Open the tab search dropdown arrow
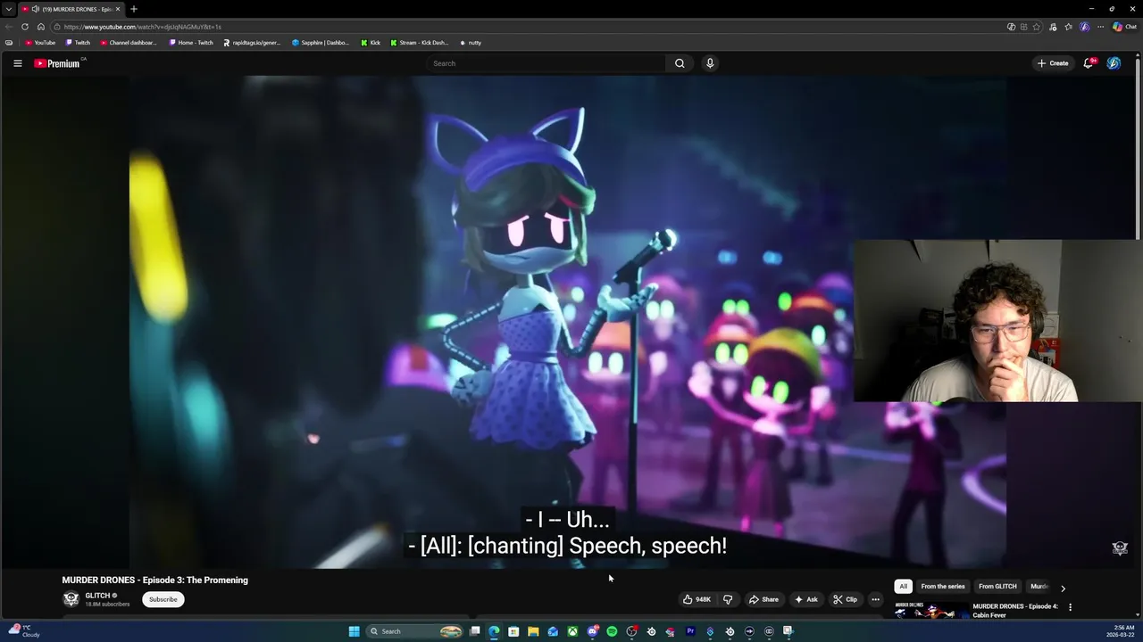 (x=9, y=9)
